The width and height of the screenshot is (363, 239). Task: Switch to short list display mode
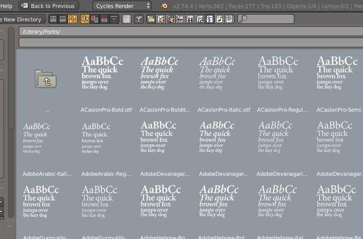coord(53,19)
